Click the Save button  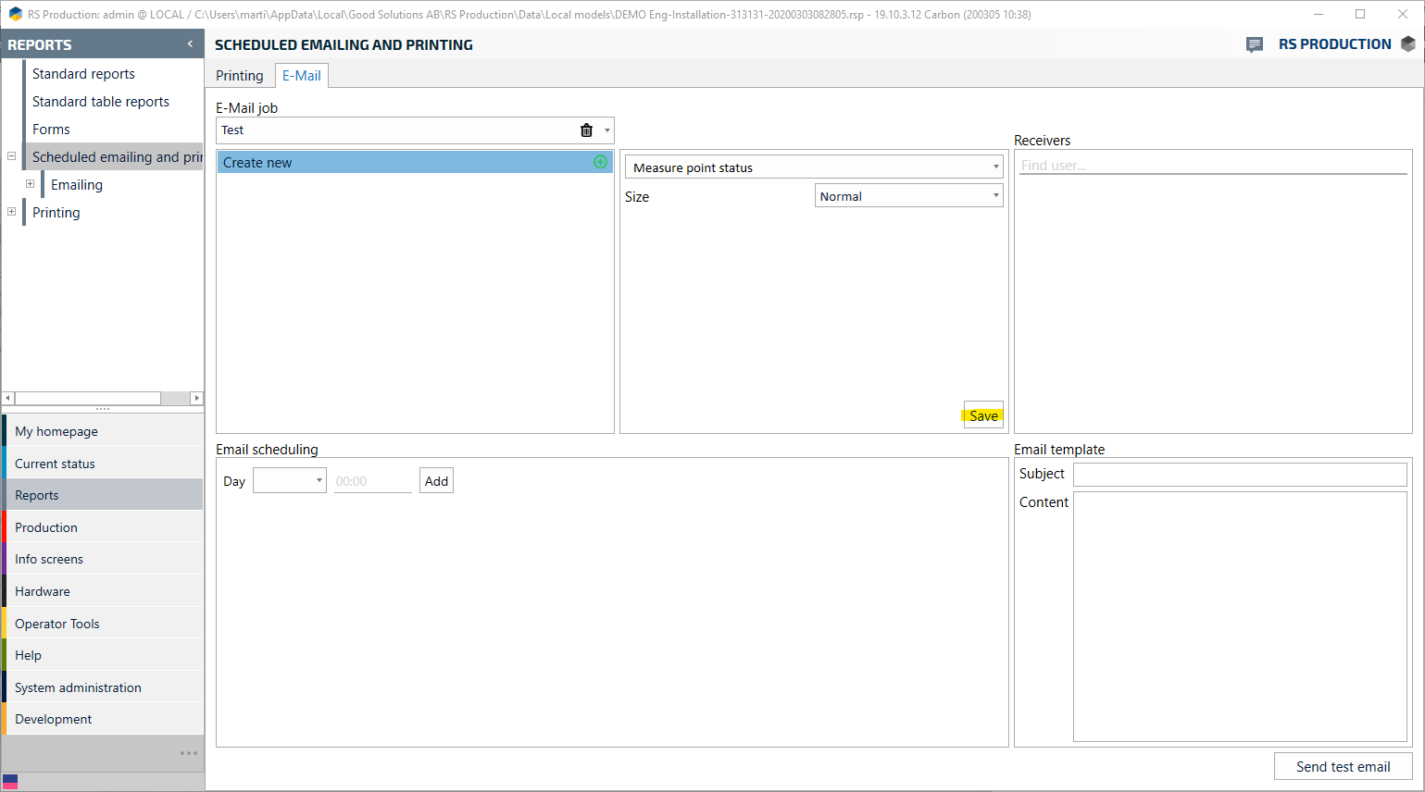[x=983, y=415]
